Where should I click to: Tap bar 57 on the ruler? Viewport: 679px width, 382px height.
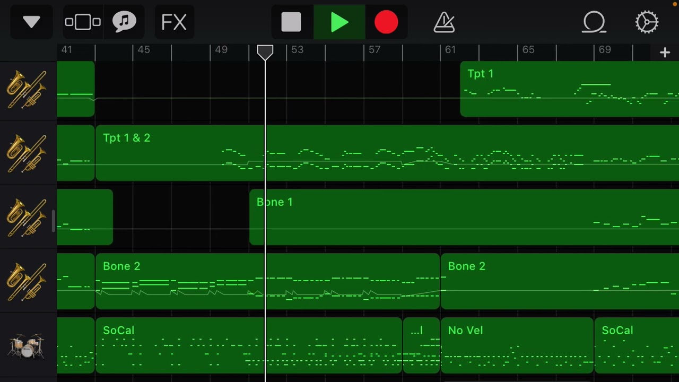375,50
